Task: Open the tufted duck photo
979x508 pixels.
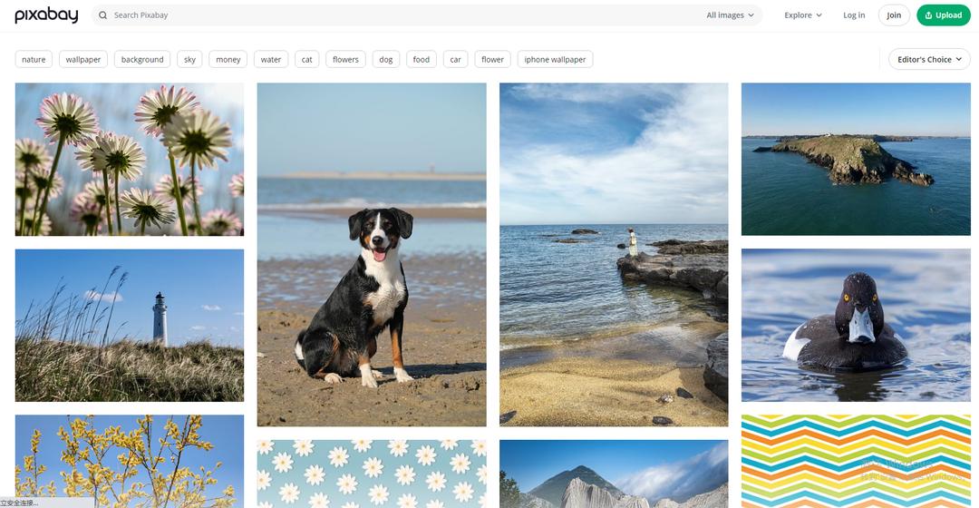Action: [x=856, y=325]
